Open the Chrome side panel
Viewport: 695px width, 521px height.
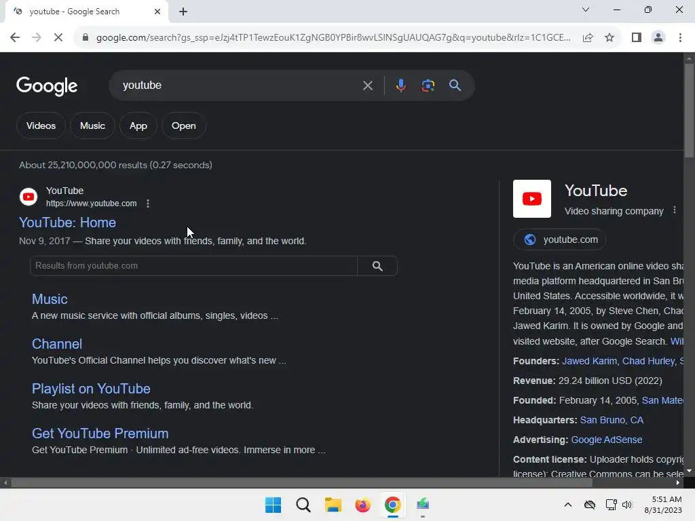(x=637, y=38)
